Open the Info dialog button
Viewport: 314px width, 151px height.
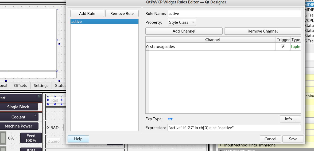pyautogui.click(x=290, y=119)
